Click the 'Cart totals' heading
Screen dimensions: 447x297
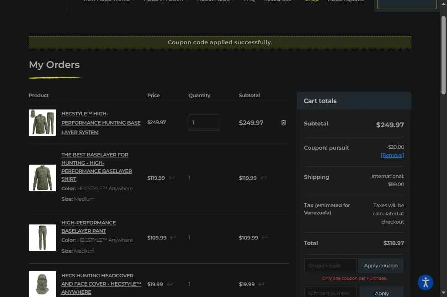click(320, 101)
